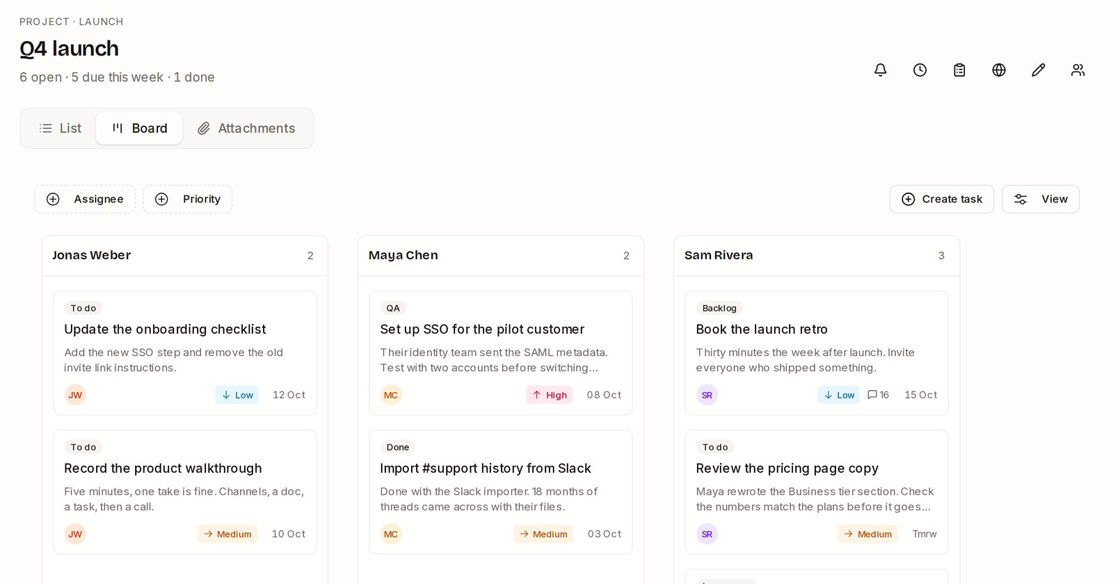Click Low priority badge on onboarding checklist card

coord(237,395)
